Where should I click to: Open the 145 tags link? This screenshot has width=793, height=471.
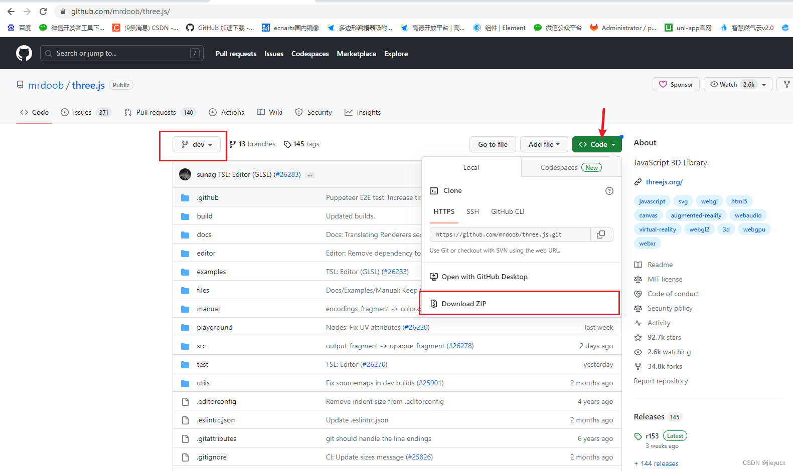pos(301,144)
